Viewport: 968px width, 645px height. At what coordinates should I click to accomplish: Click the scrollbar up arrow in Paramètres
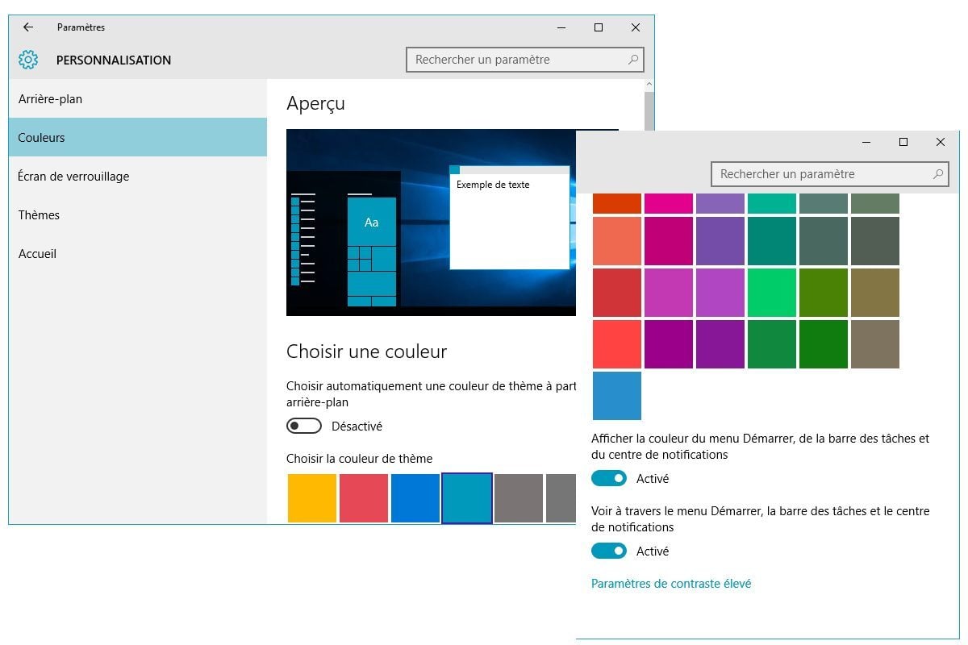[649, 85]
